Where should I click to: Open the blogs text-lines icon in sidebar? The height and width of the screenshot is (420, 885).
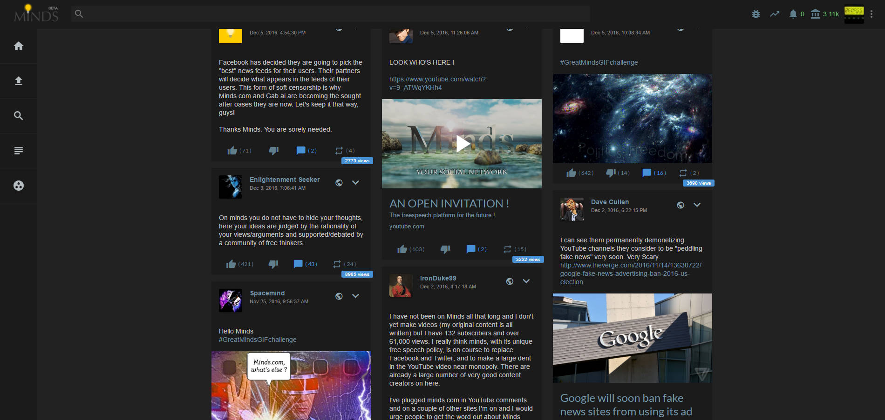[x=19, y=151]
